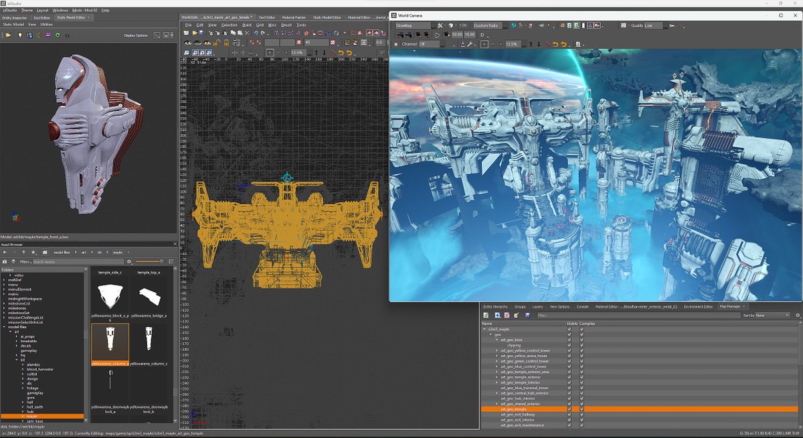Screen dimensions: 803x438
Task: Open the Brush menu in World Editor
Action: (x=286, y=25)
